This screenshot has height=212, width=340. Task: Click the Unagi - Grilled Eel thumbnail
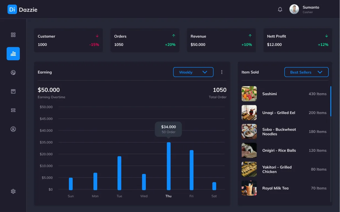pos(249,113)
